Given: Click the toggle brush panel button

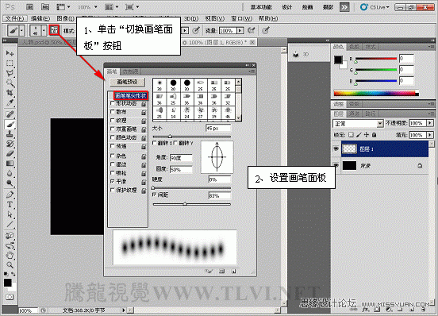Looking at the screenshot, I should click(x=54, y=30).
